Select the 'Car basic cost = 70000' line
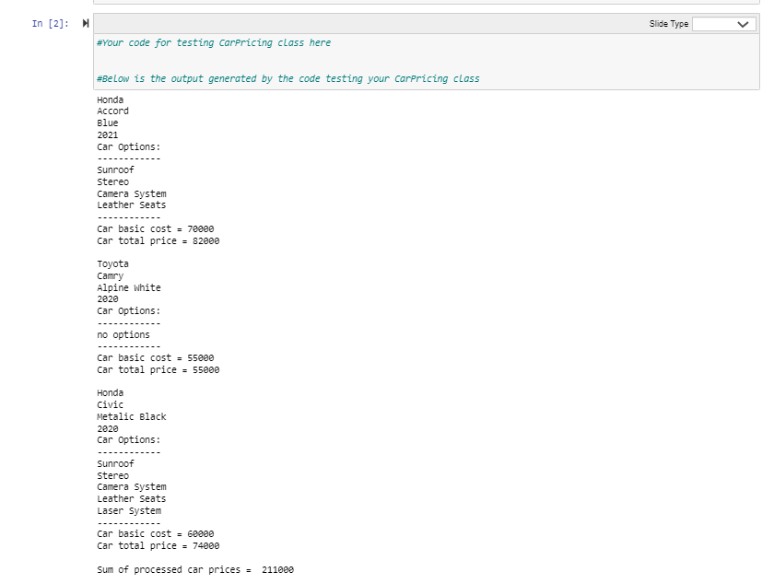The height and width of the screenshot is (584, 774). coord(156,228)
